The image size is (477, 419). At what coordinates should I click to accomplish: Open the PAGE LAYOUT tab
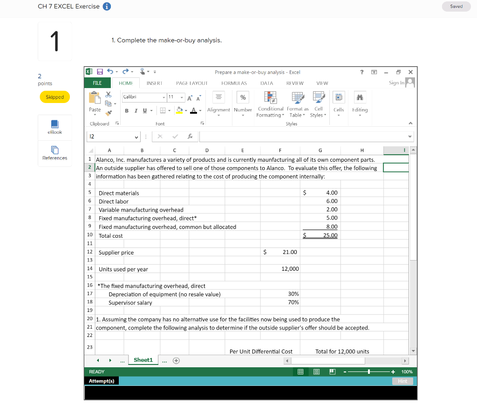[x=192, y=83]
